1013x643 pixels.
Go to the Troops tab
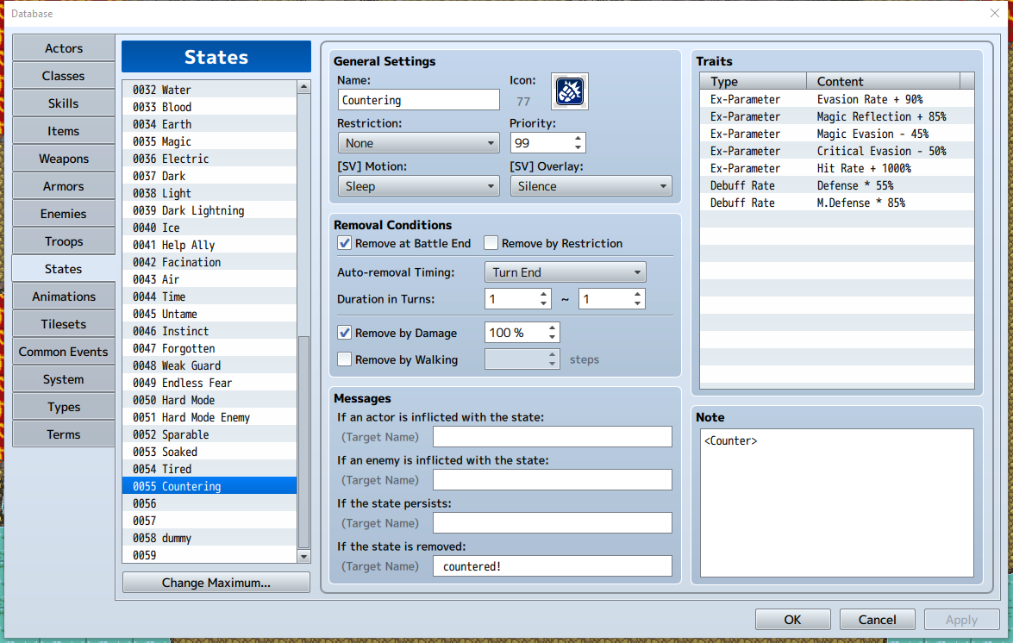(63, 241)
